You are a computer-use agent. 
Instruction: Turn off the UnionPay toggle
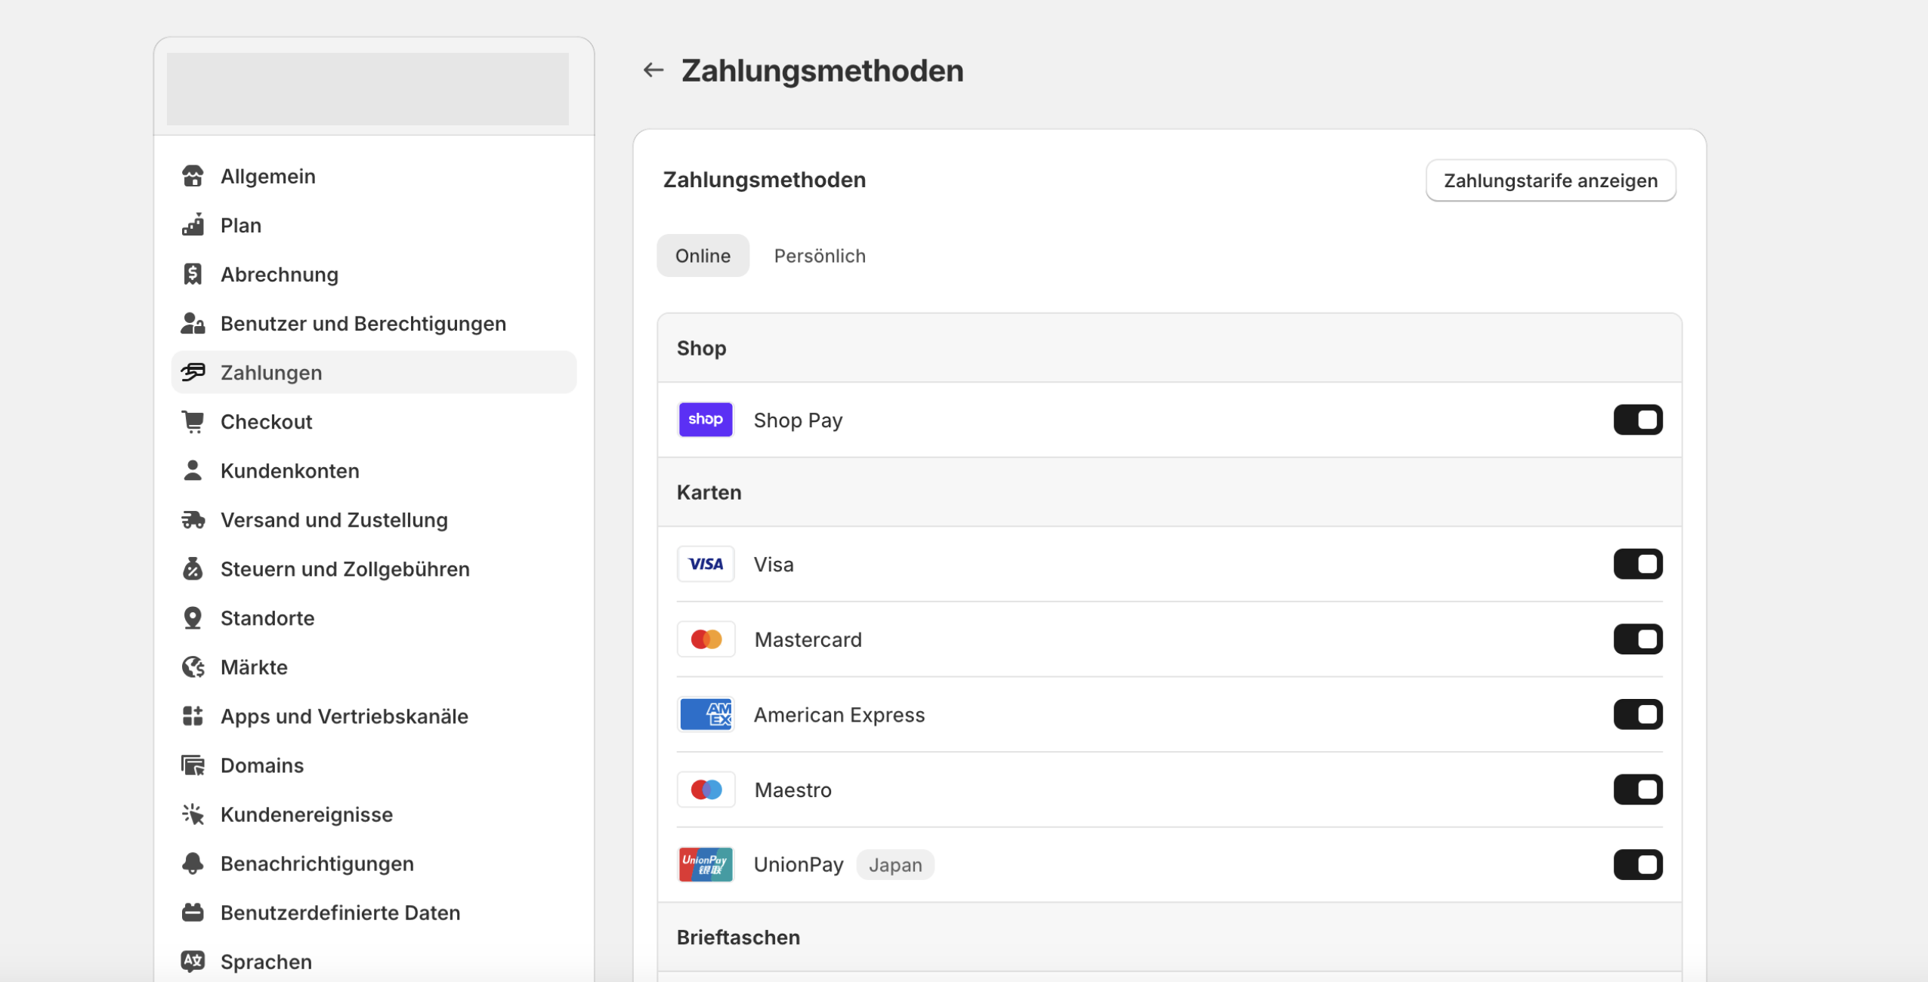1638,864
